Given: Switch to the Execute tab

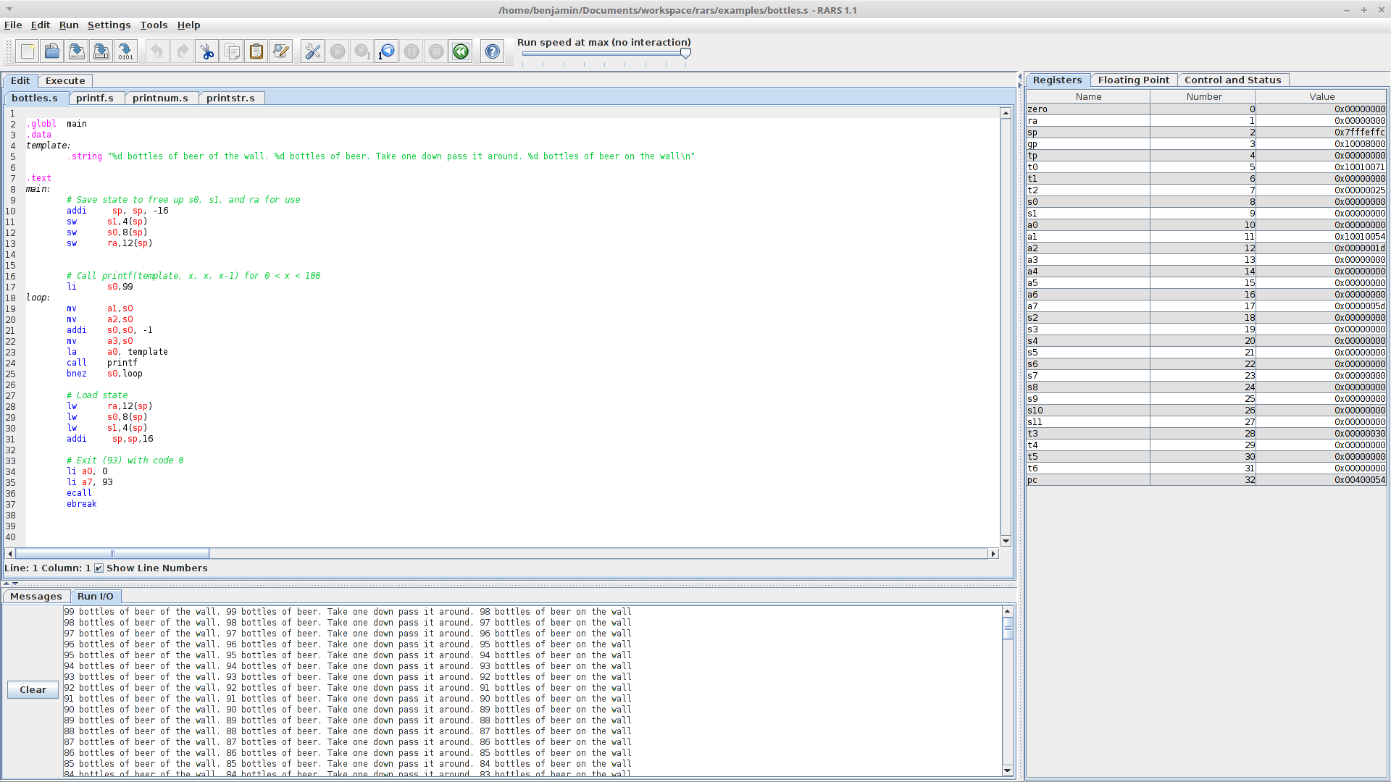Looking at the screenshot, I should 65,80.
